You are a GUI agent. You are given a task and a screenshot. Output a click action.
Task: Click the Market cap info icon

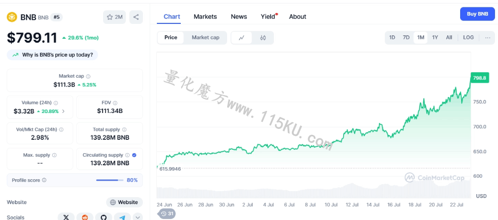coord(88,77)
